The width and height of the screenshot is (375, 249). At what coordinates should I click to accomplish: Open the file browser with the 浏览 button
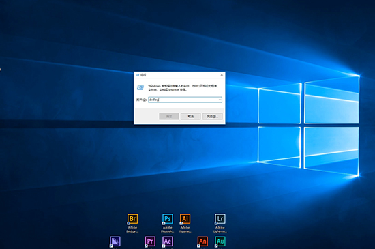coord(212,116)
